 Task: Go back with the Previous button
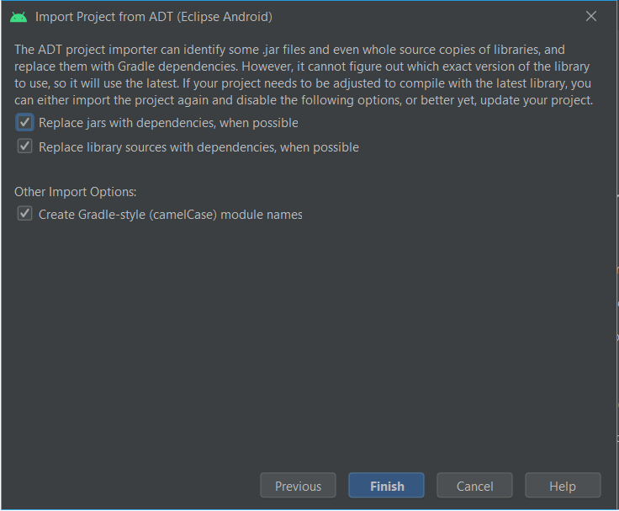pyautogui.click(x=298, y=486)
